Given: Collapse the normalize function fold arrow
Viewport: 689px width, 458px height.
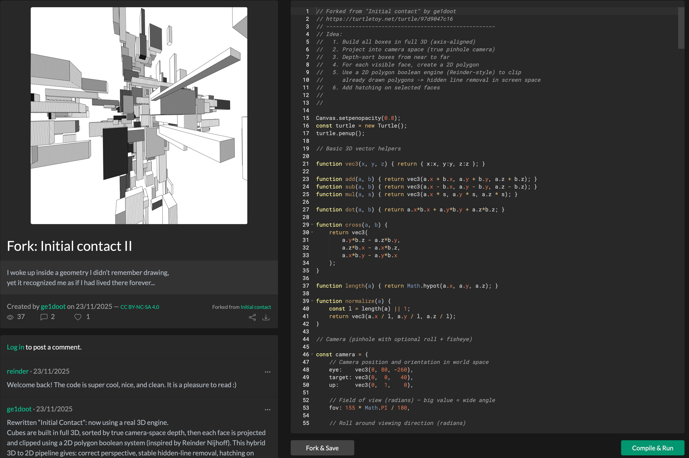Looking at the screenshot, I should [312, 301].
